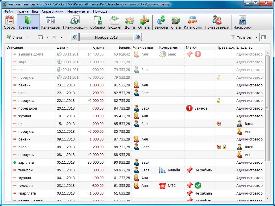Click the hidden-eye access icon in пиво 15.11.2013 row

click(x=219, y=124)
